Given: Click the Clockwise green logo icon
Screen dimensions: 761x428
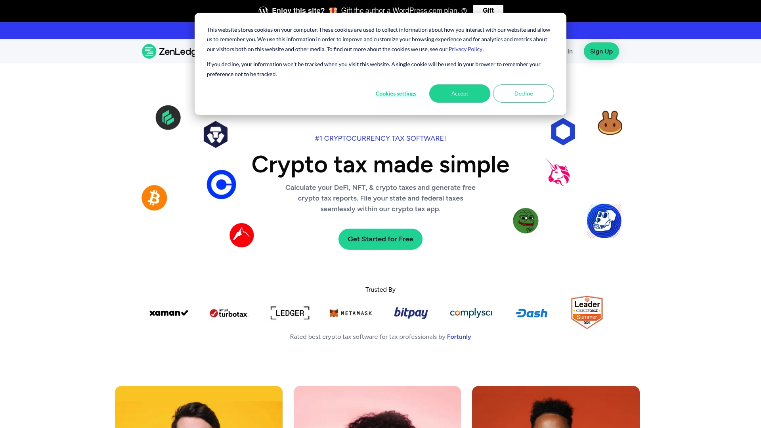Looking at the screenshot, I should pyautogui.click(x=168, y=117).
